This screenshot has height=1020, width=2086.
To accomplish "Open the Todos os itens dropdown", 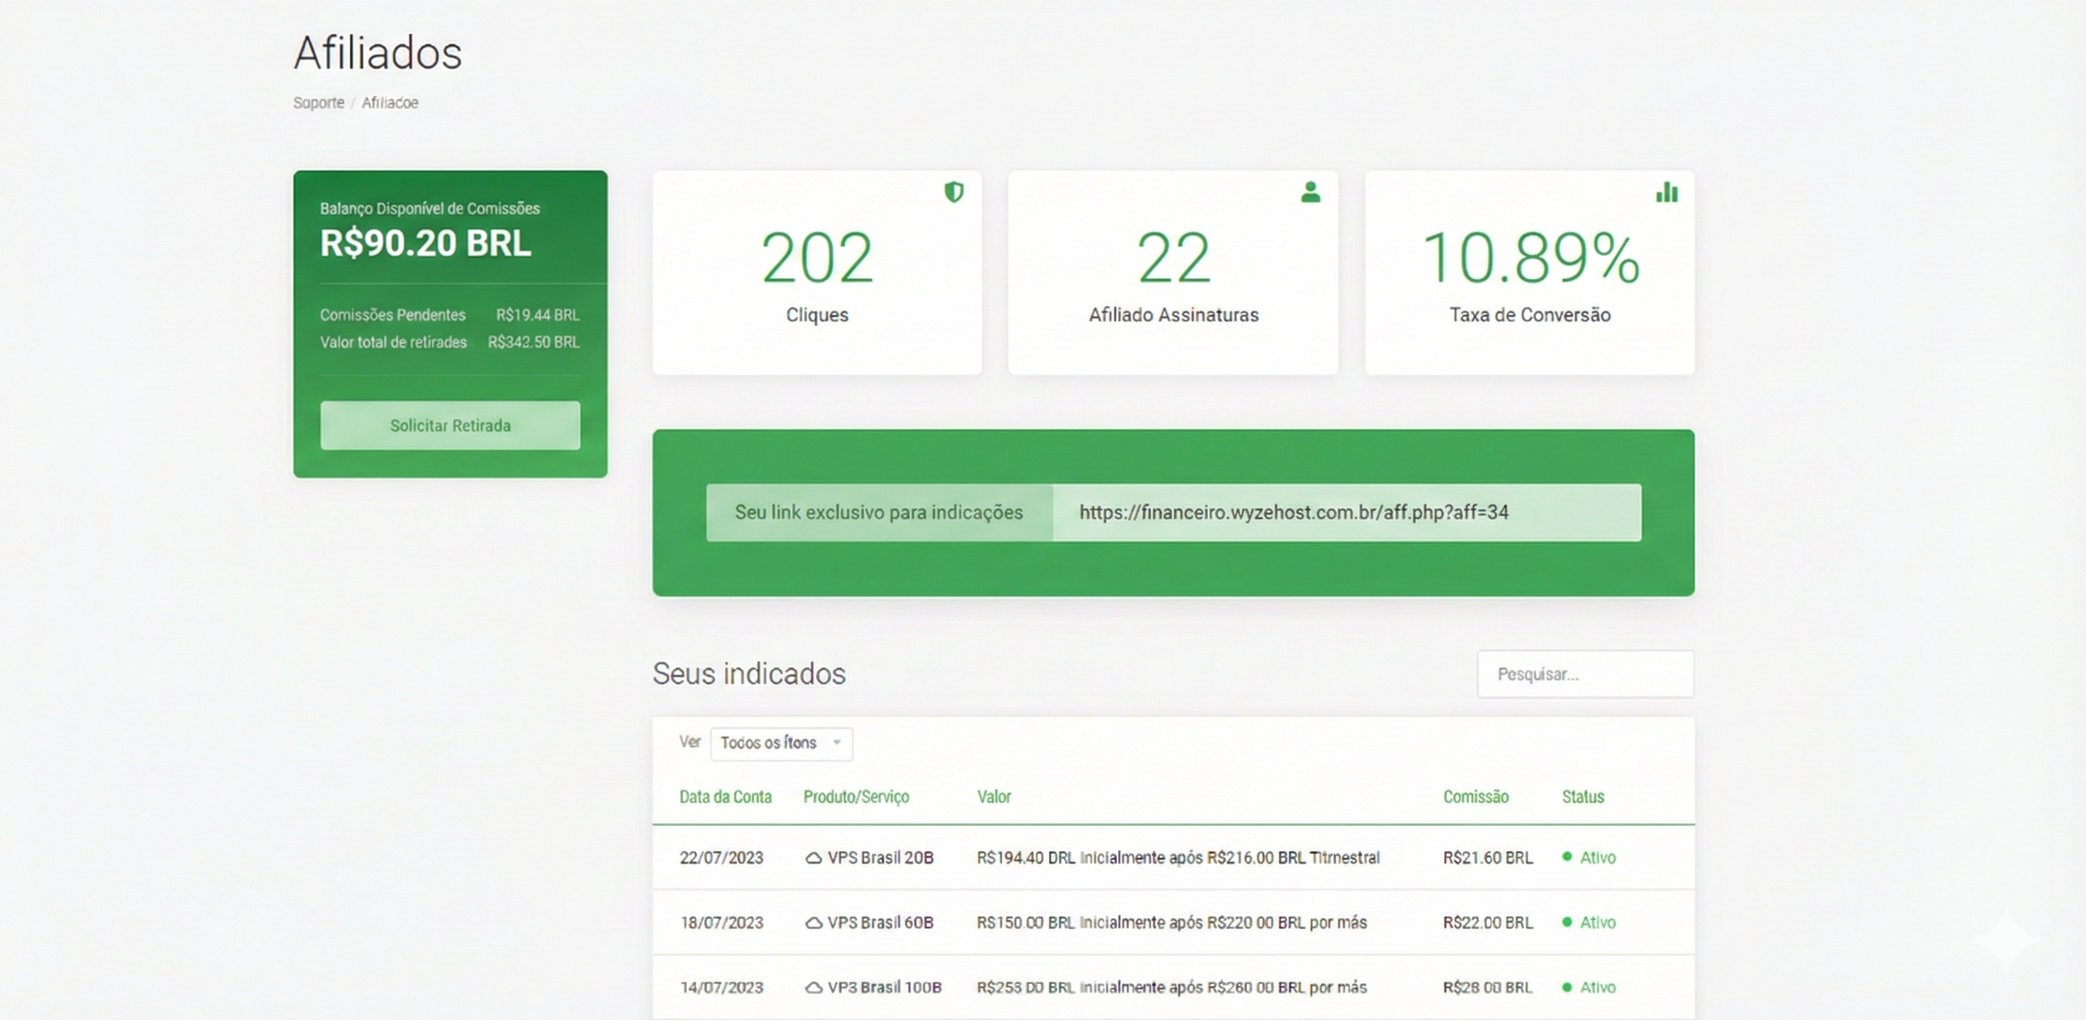I will point(781,743).
